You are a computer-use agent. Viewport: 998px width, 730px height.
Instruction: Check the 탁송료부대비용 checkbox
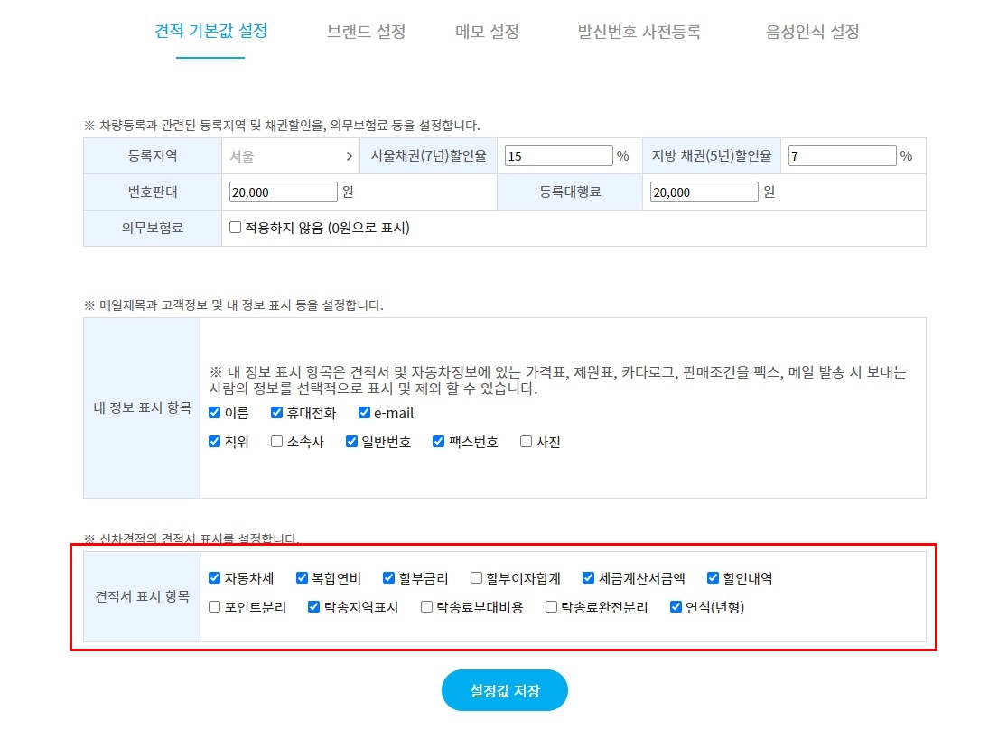(x=426, y=607)
